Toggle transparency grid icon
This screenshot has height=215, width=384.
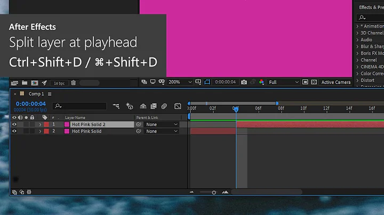(x=314, y=82)
